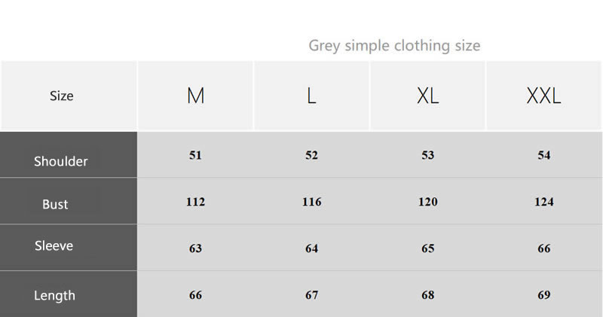Click length value 69 for size XXL
This screenshot has height=317, width=603.
(544, 295)
